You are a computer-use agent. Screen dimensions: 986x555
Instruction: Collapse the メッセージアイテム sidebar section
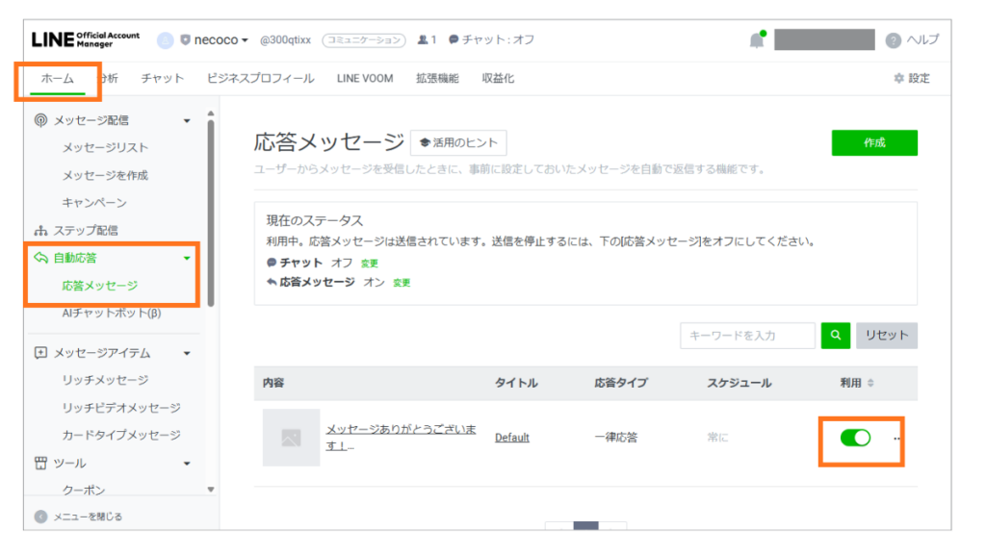[x=187, y=353]
